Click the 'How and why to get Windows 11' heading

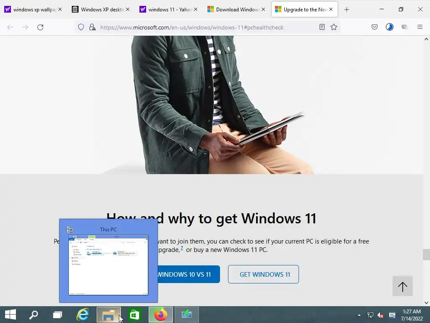(211, 219)
